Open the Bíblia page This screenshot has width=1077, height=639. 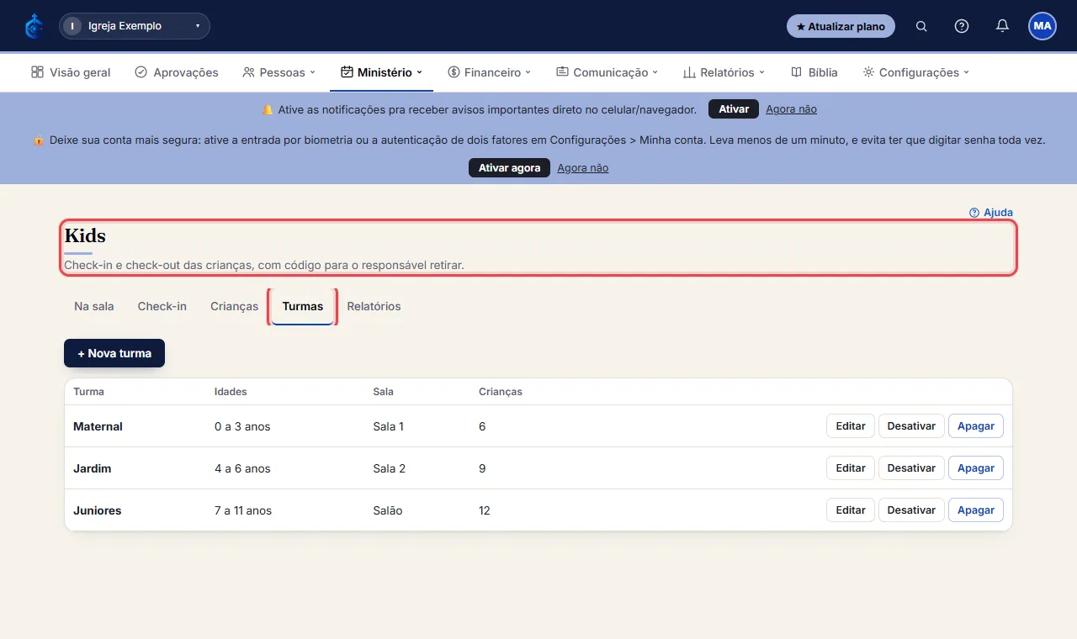(x=814, y=72)
